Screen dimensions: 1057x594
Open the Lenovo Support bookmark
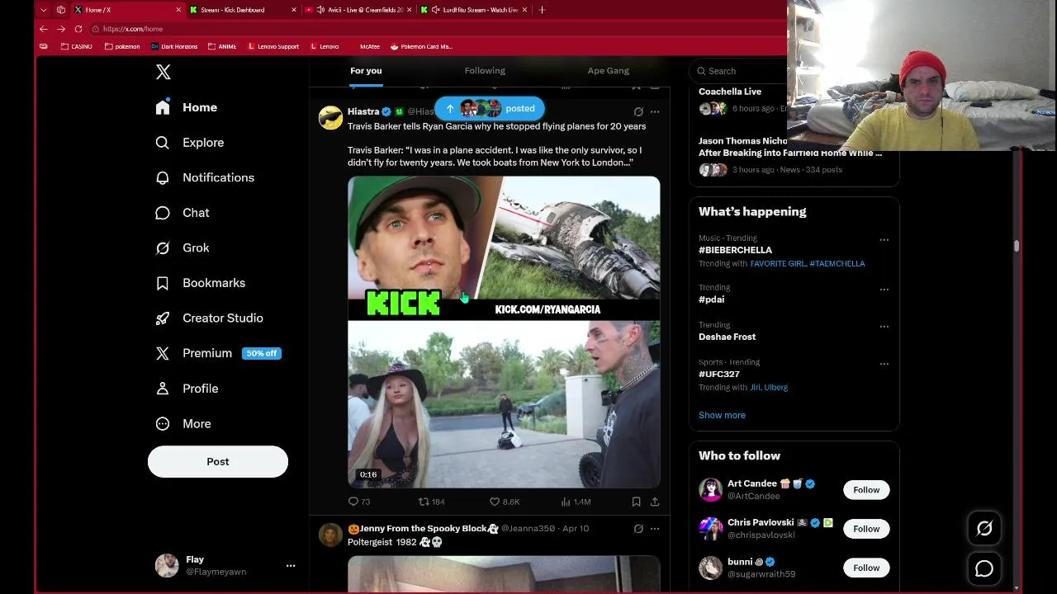(x=273, y=47)
